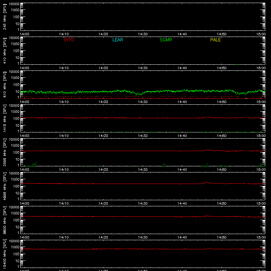Click the 100 y-tick of the 610 MHz panel
This screenshot has height=271, width=271.
coord(16,85)
